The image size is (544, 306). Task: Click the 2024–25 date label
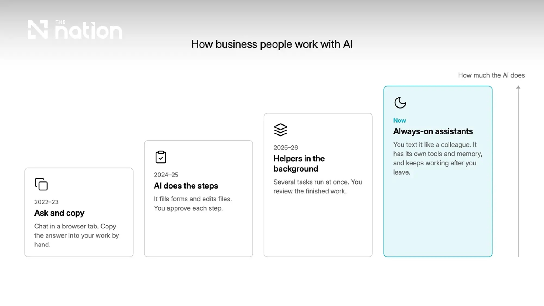[x=166, y=175]
